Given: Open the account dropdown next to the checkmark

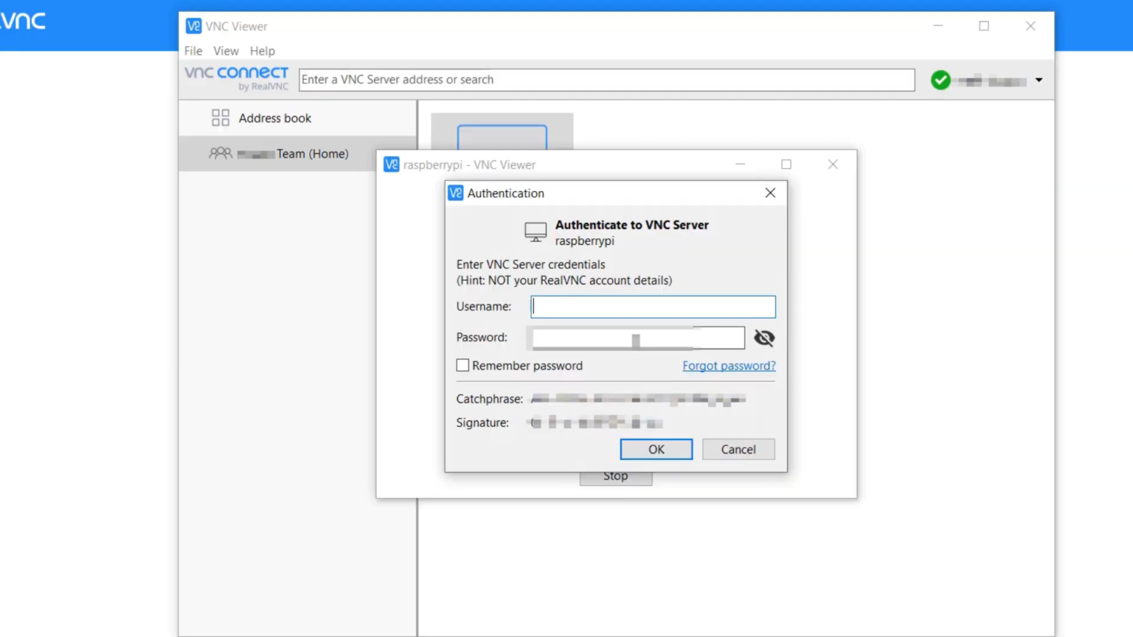Looking at the screenshot, I should point(1039,80).
